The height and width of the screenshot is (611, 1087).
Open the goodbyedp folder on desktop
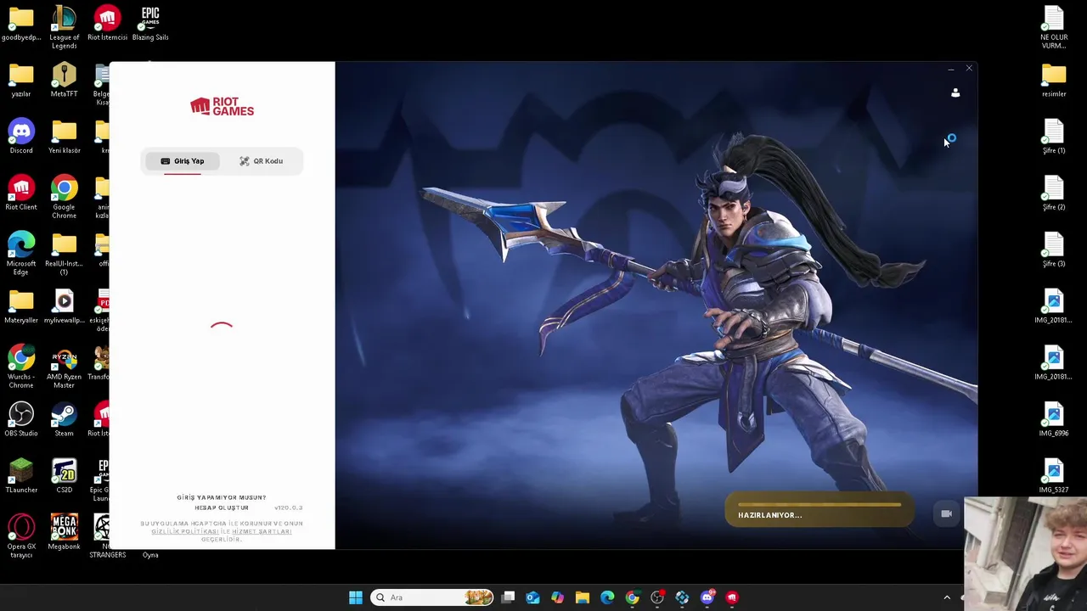coord(21,23)
